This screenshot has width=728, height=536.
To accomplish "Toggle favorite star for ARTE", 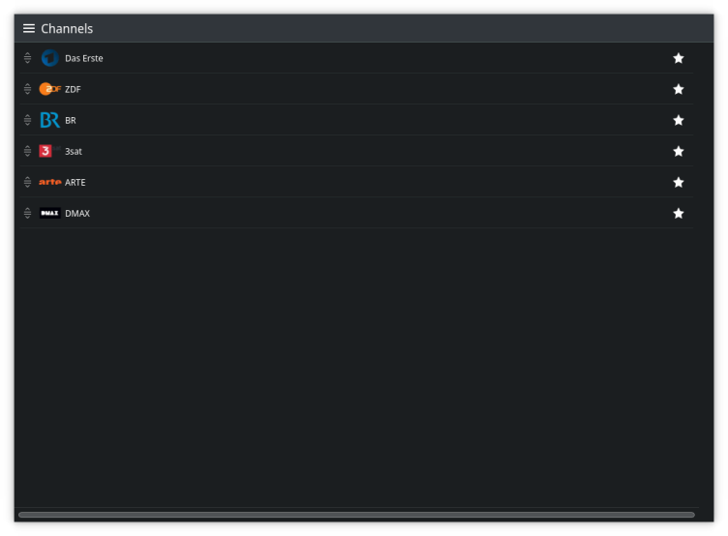I will 679,182.
